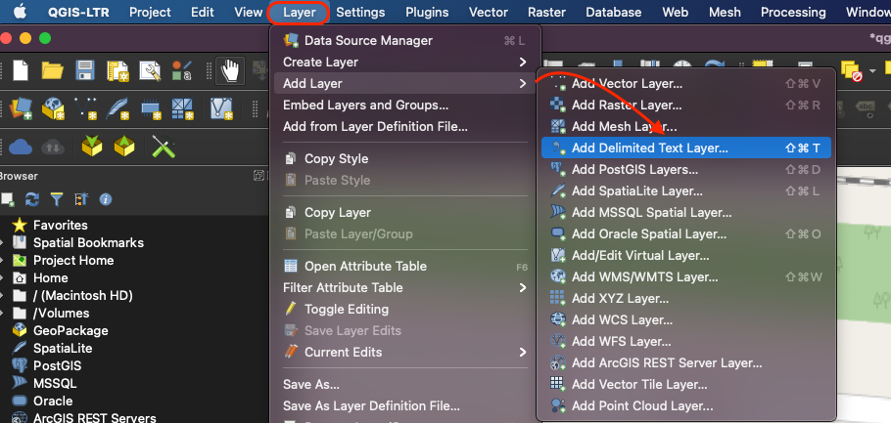Open the Raster menu

546,12
